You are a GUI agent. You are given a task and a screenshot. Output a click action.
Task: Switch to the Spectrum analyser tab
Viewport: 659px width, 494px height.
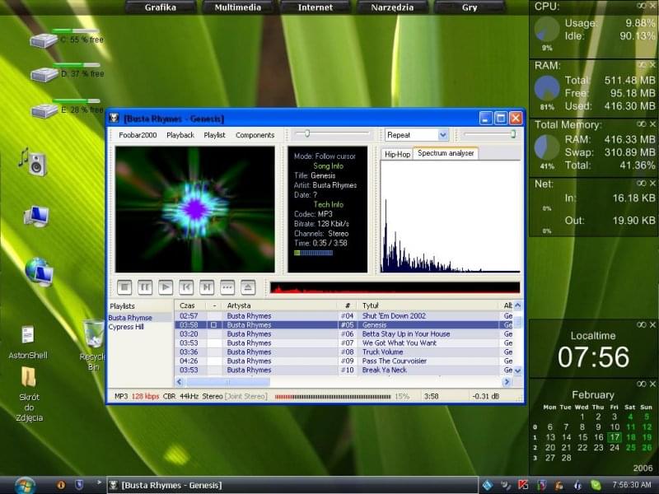[446, 153]
